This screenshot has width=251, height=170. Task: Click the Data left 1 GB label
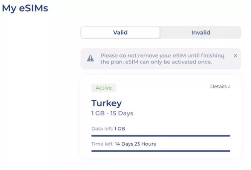coord(108,129)
